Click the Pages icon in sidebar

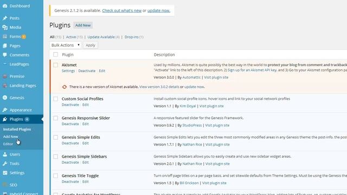click(x=5, y=45)
